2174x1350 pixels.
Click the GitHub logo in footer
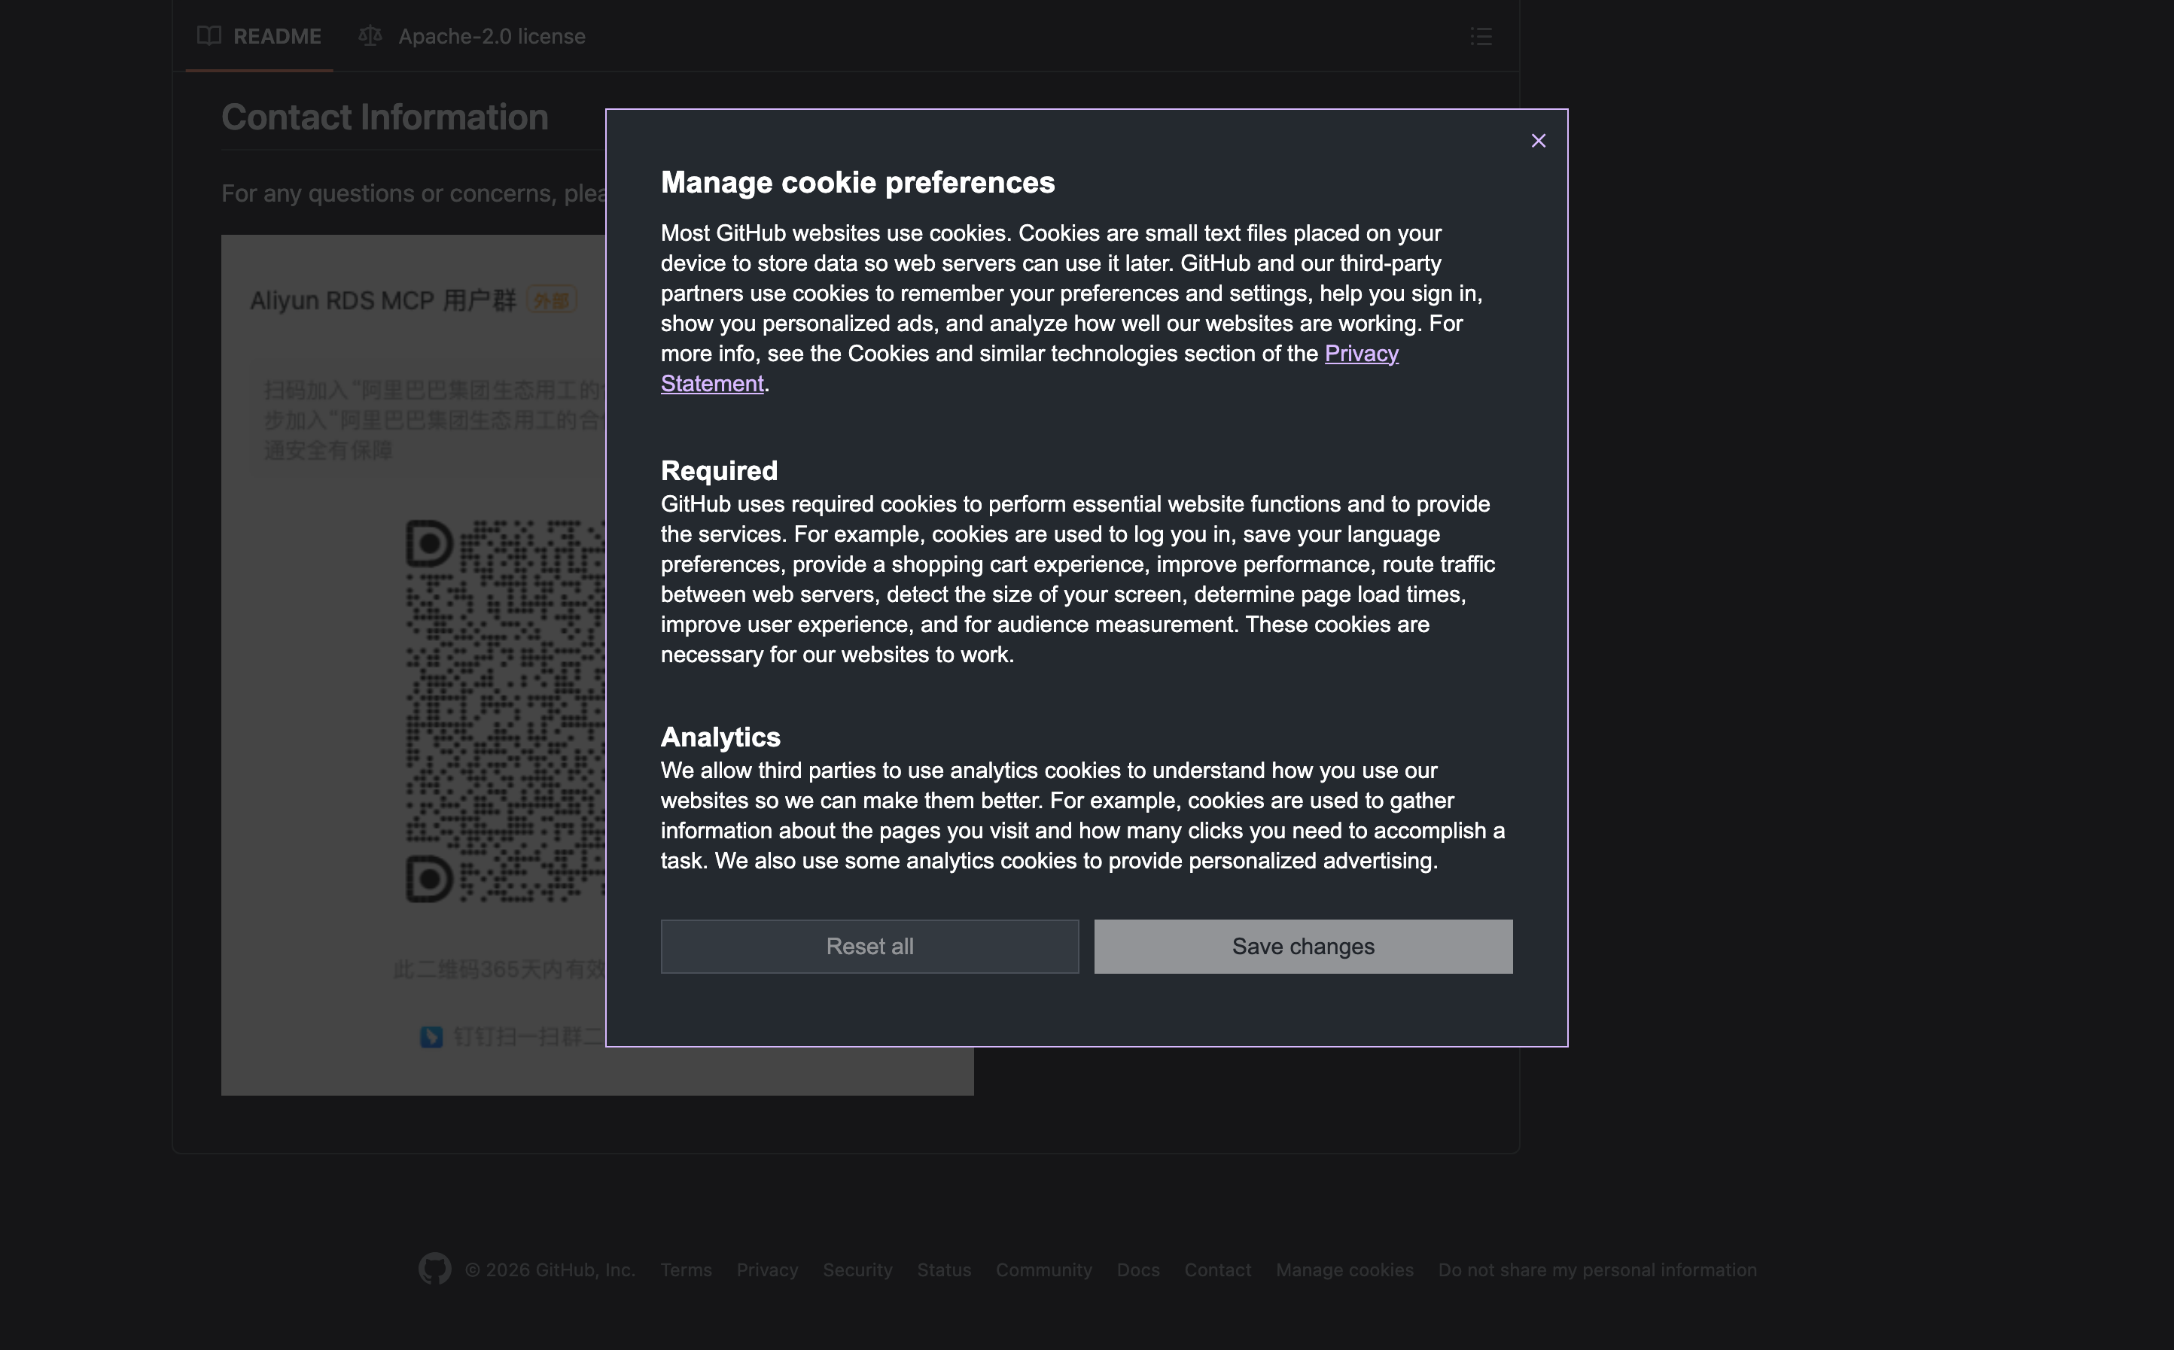click(x=435, y=1269)
